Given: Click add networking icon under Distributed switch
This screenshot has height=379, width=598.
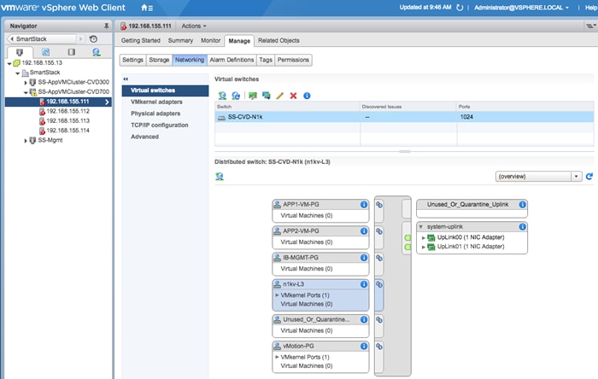Looking at the screenshot, I should click(x=220, y=177).
